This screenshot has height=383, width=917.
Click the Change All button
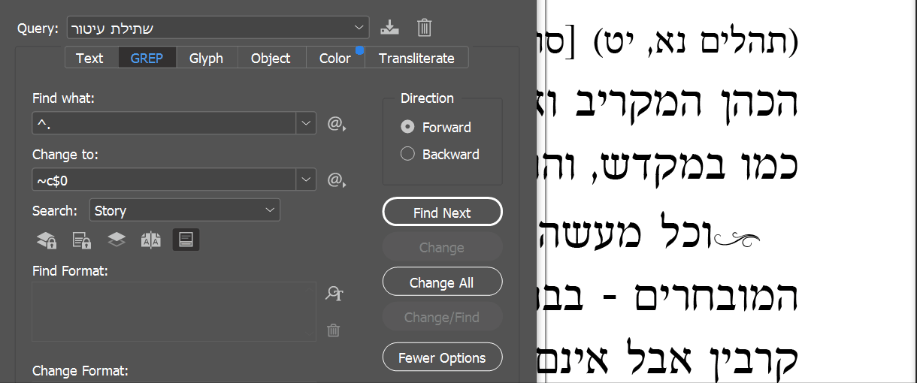tap(442, 282)
